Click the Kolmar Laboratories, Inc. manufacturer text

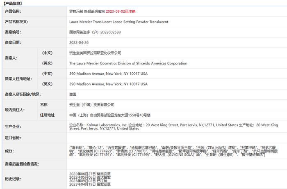(173, 127)
